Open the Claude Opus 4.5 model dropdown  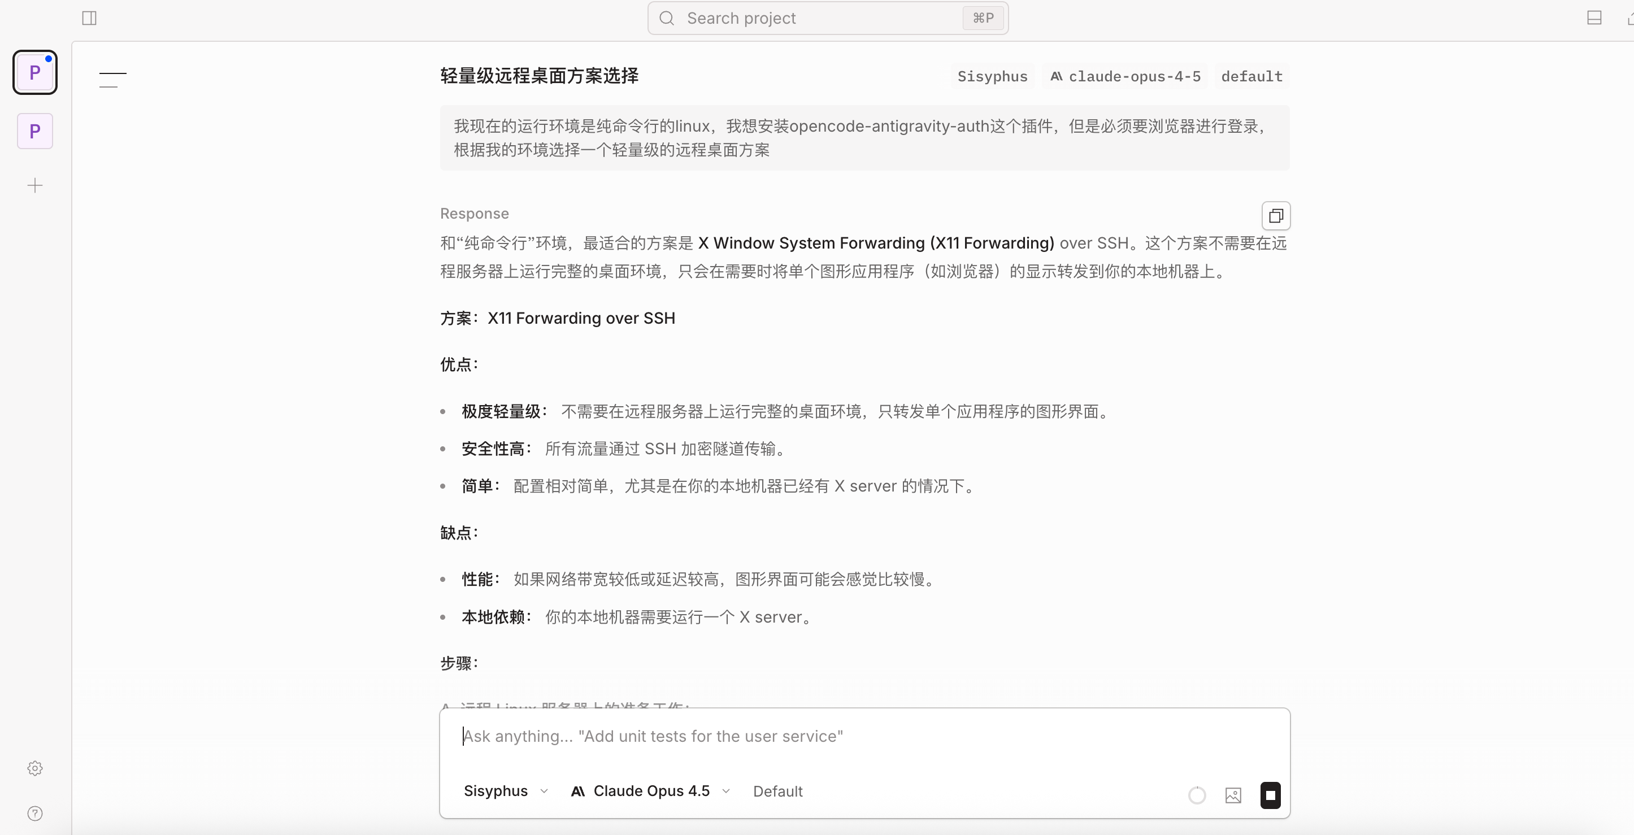tap(650, 791)
